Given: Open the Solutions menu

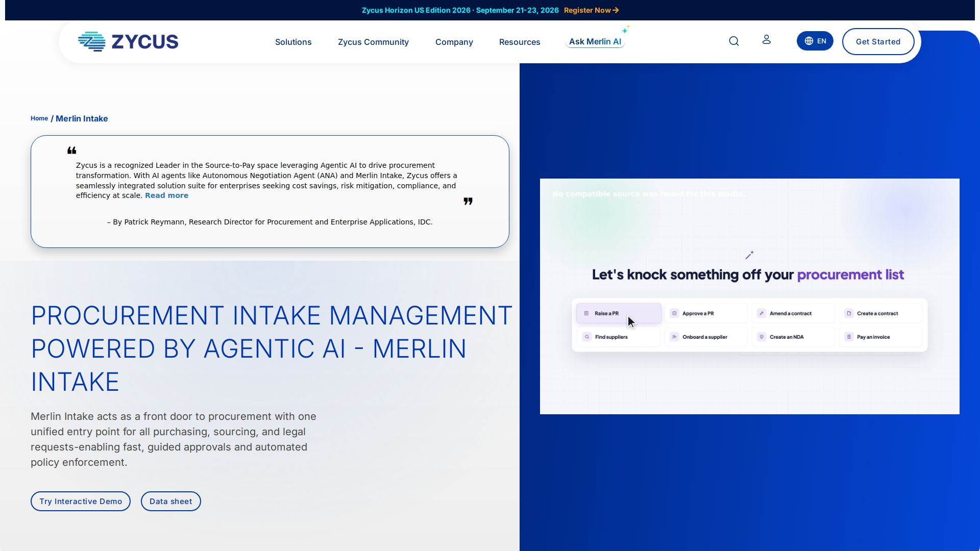Looking at the screenshot, I should pos(293,42).
